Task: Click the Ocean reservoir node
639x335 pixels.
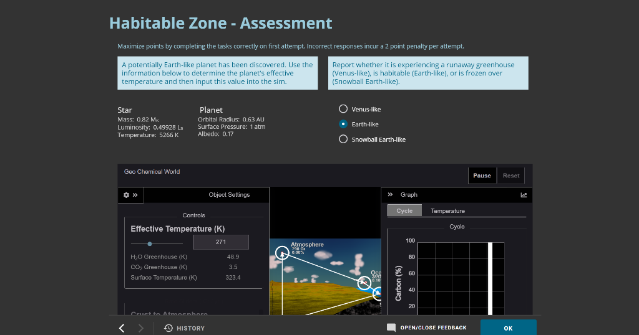Action: click(x=364, y=283)
